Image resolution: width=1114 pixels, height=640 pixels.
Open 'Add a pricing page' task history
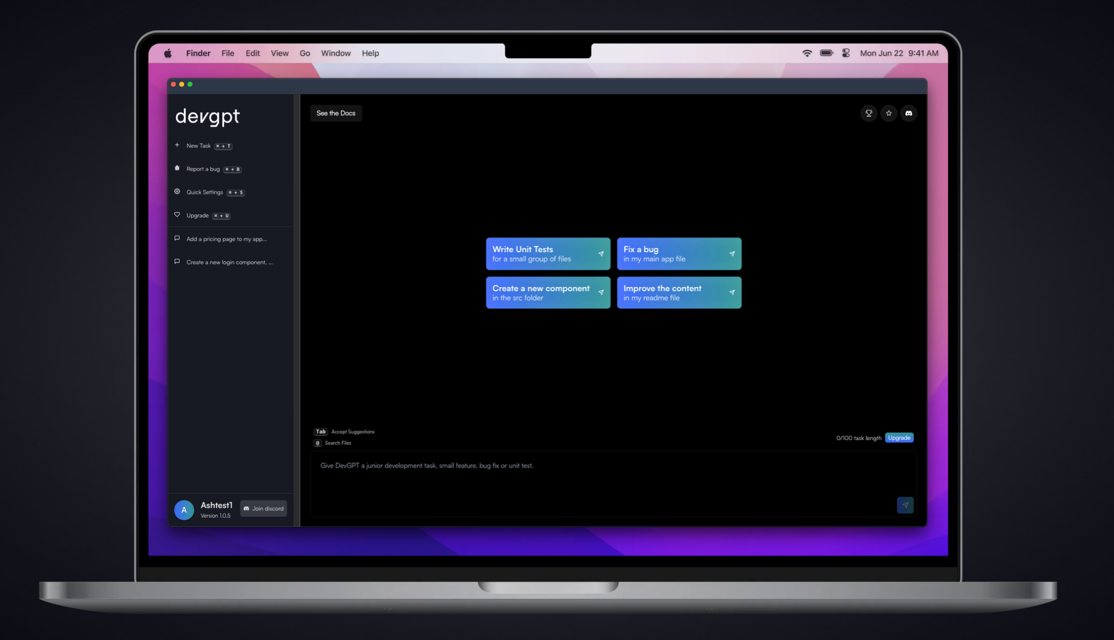click(x=226, y=239)
